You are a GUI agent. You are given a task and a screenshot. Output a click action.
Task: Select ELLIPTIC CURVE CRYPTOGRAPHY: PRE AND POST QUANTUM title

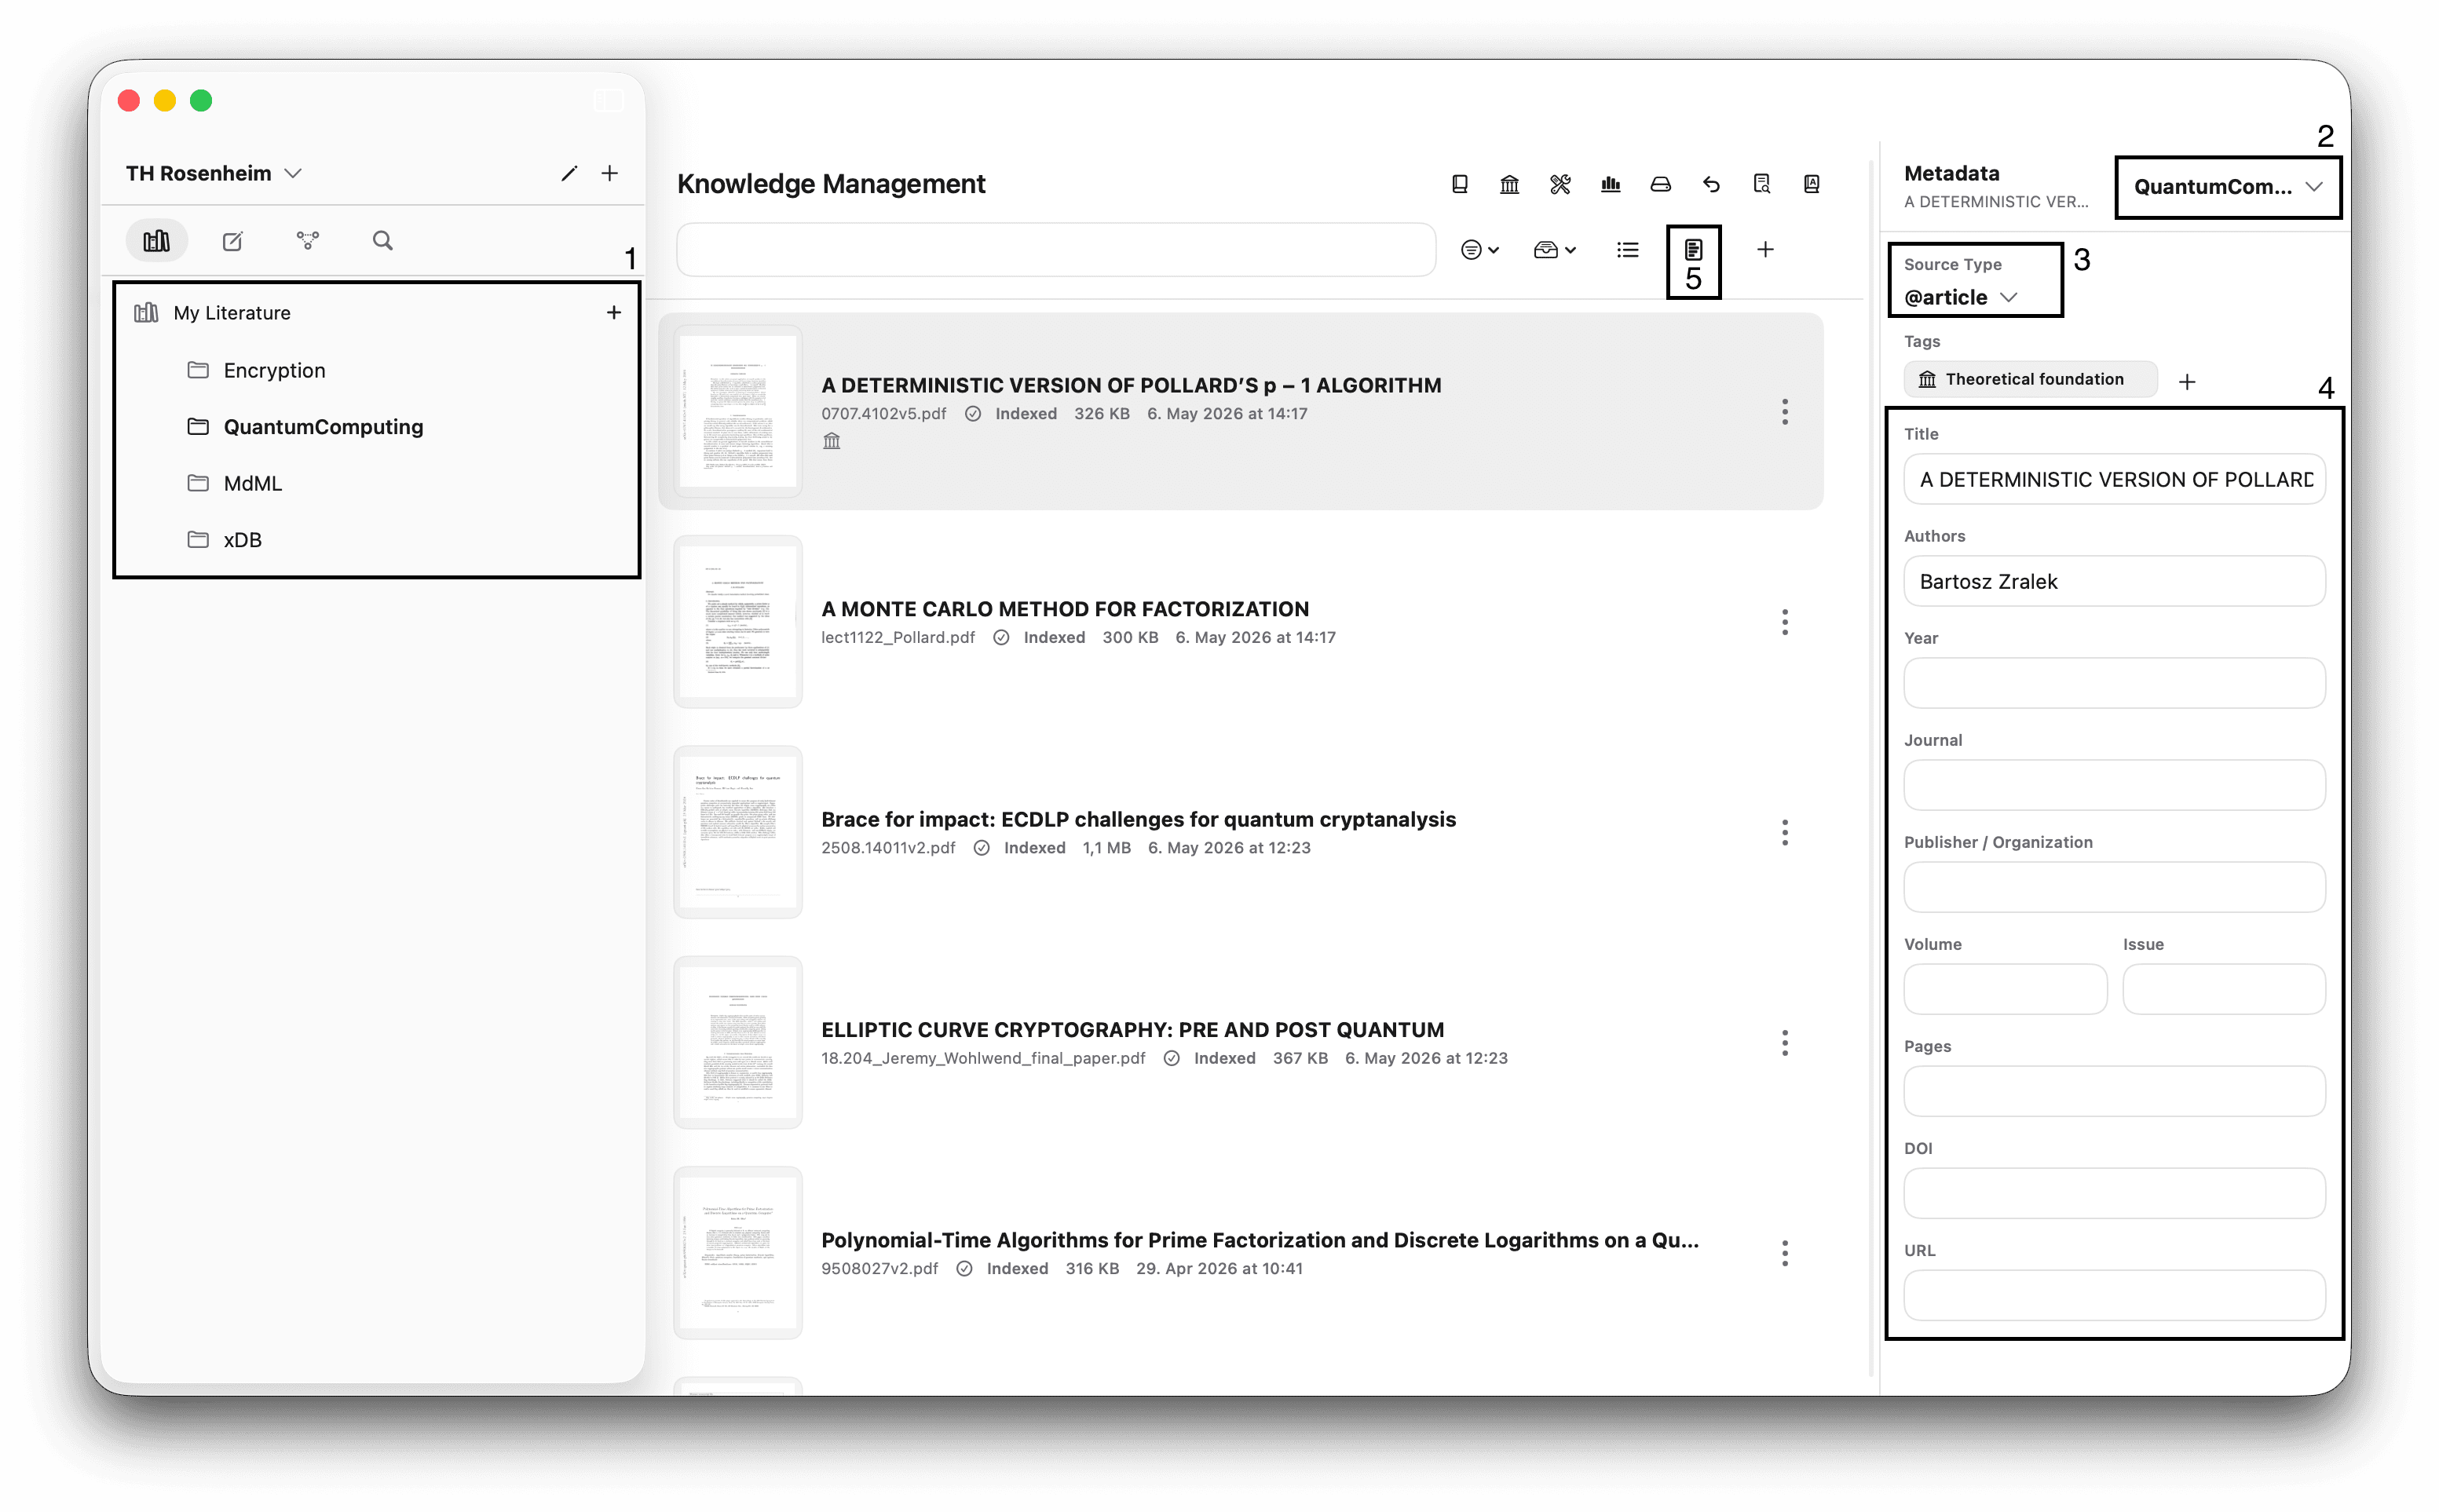pyautogui.click(x=1132, y=1030)
